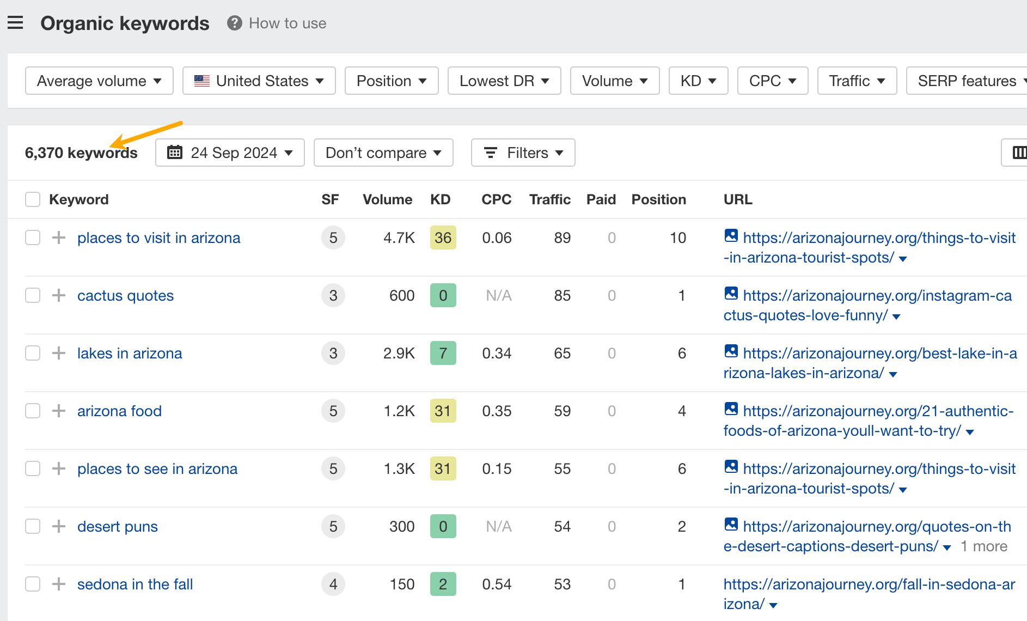1027x621 pixels.
Task: Click the funnel icon on the Filters button
Action: pos(491,153)
